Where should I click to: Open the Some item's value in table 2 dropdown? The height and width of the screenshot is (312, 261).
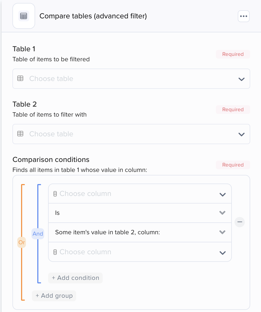(x=222, y=232)
